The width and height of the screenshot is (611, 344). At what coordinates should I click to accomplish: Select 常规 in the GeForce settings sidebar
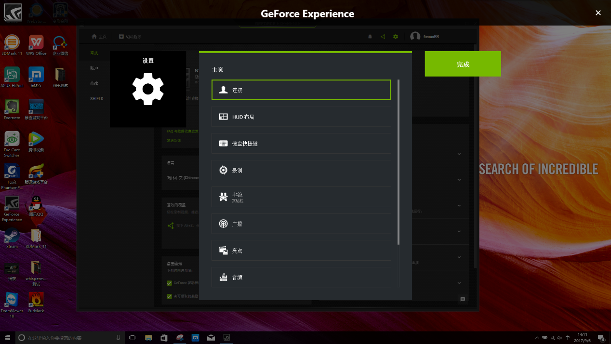click(x=94, y=53)
